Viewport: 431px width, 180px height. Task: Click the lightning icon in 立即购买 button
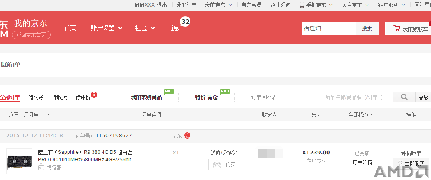point(400,163)
